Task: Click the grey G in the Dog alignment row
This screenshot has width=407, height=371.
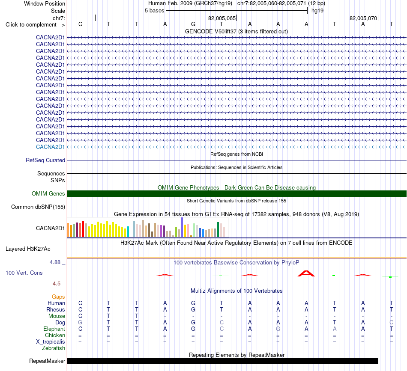Action: point(80,323)
